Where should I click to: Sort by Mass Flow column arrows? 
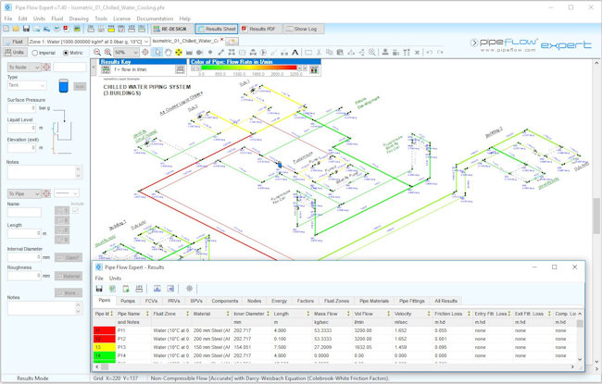[348, 314]
